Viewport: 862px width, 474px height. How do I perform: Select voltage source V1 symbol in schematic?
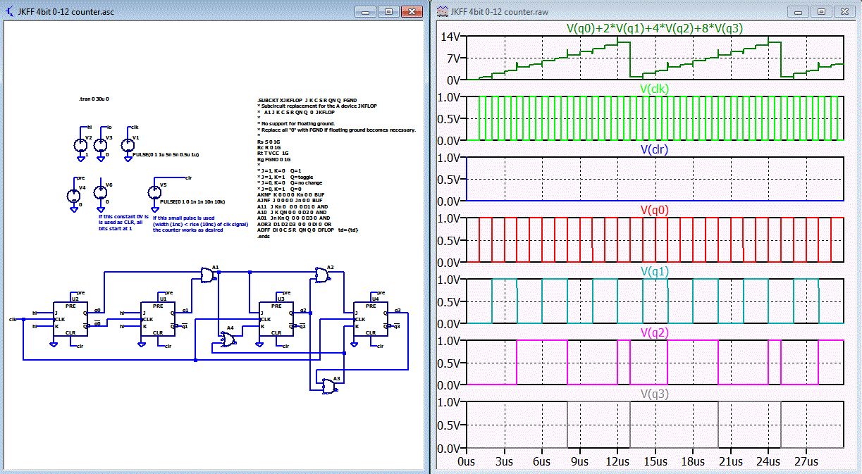(128, 145)
